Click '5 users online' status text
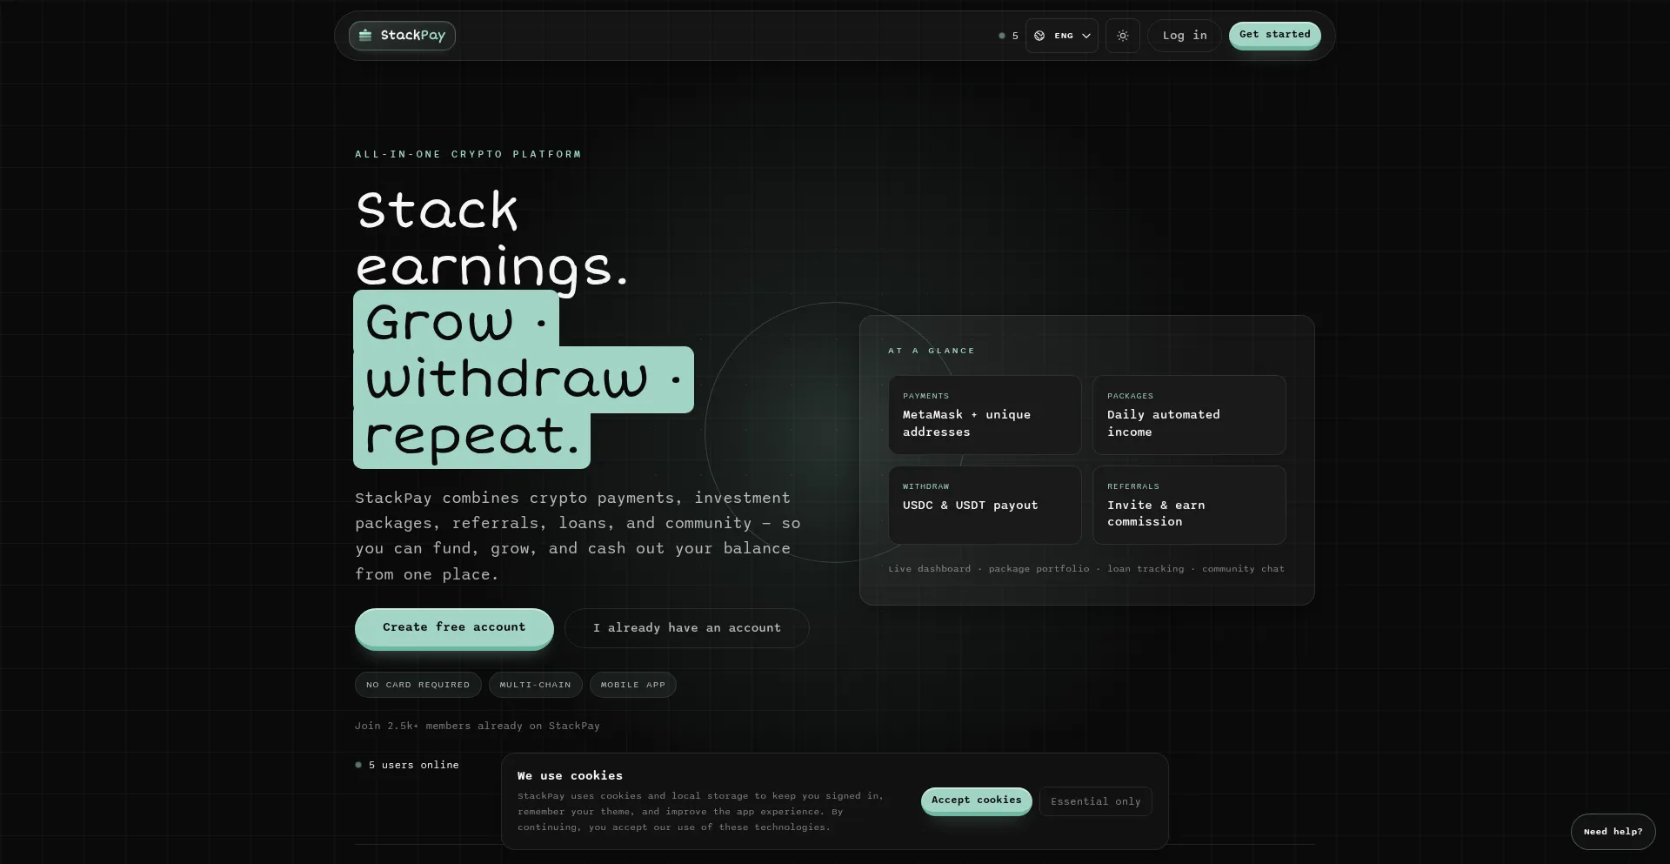1670x864 pixels. tap(414, 765)
